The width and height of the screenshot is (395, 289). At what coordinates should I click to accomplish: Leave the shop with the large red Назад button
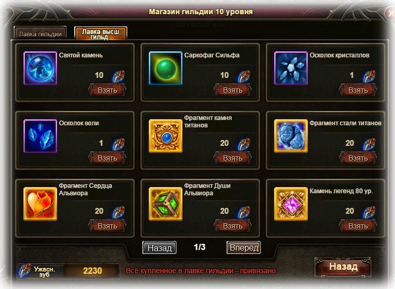pyautogui.click(x=343, y=266)
